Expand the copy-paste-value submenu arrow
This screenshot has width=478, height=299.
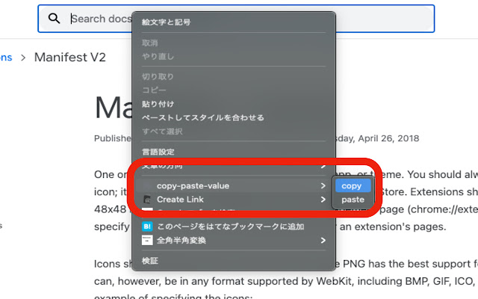(x=323, y=185)
